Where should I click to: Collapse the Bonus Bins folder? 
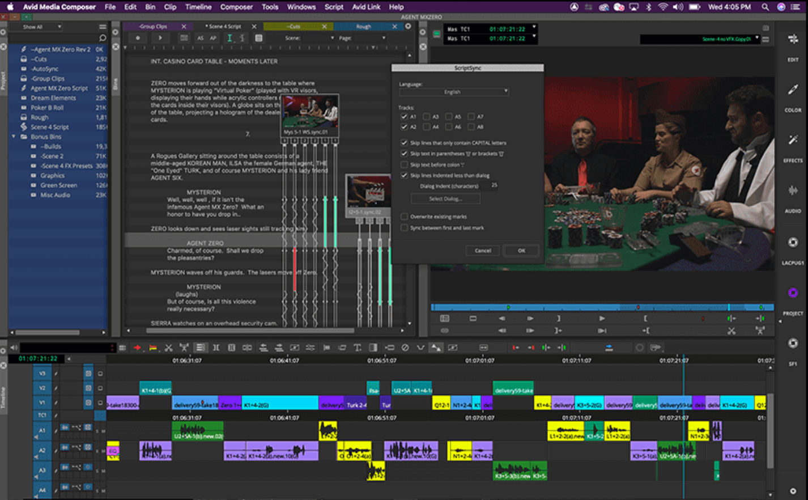pos(14,137)
